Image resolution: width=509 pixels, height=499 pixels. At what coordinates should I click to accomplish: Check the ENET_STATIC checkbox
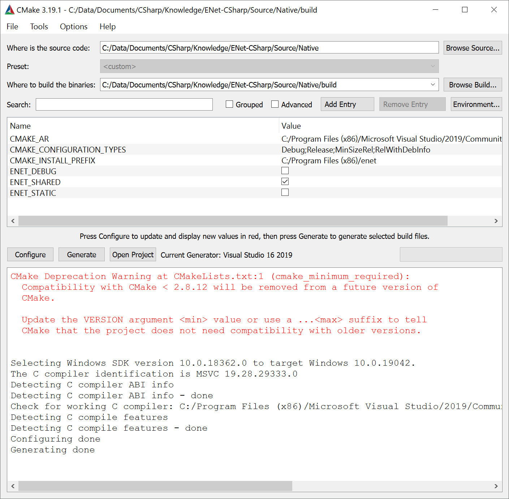(x=285, y=192)
